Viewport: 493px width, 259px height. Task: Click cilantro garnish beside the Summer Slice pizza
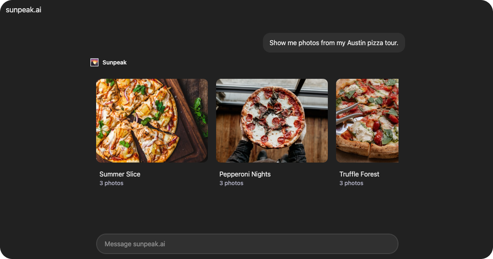coord(199,110)
